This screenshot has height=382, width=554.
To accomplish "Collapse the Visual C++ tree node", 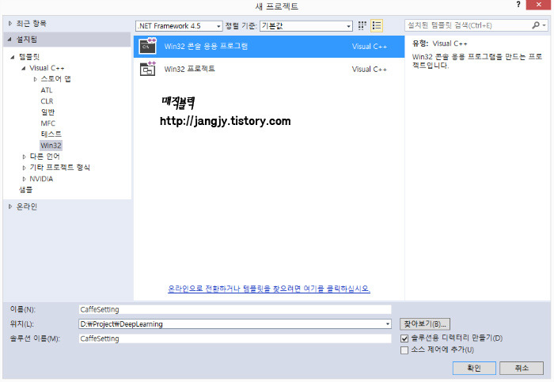I will point(23,68).
